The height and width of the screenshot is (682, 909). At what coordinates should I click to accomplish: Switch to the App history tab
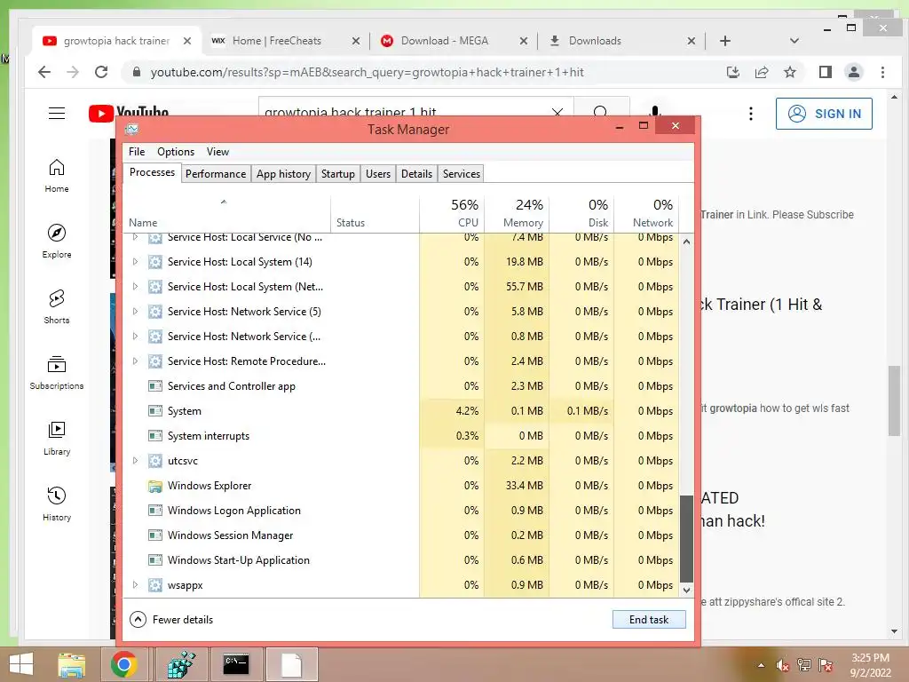pyautogui.click(x=283, y=173)
